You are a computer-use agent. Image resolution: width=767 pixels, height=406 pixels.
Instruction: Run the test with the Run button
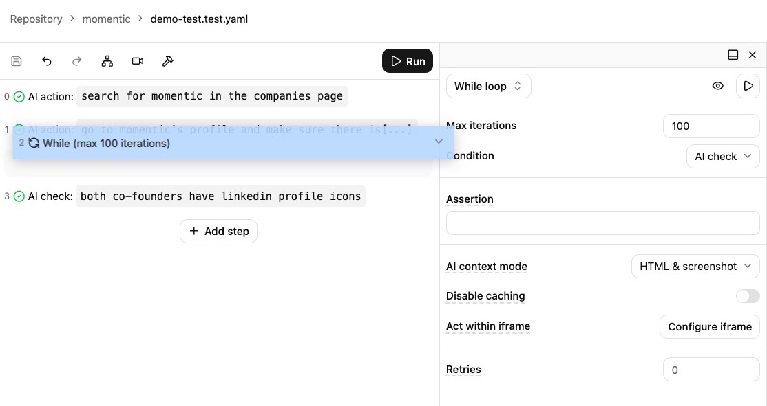(408, 61)
